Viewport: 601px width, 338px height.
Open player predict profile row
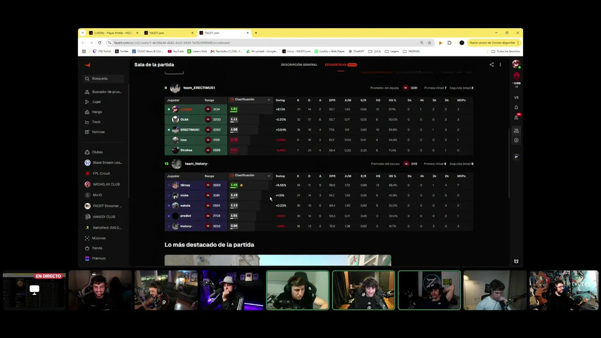tap(185, 216)
